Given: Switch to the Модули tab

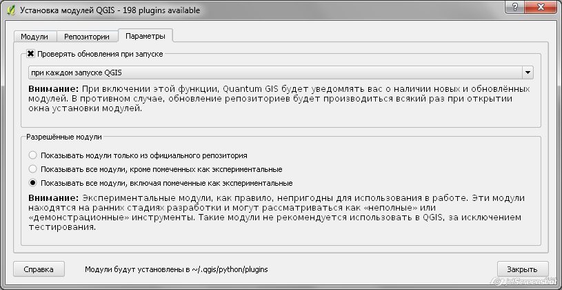Looking at the screenshot, I should coord(34,37).
